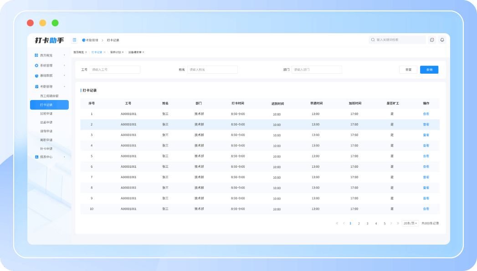The width and height of the screenshot is (477, 271).
Task: Open the message icon in top bar
Action: click(432, 40)
